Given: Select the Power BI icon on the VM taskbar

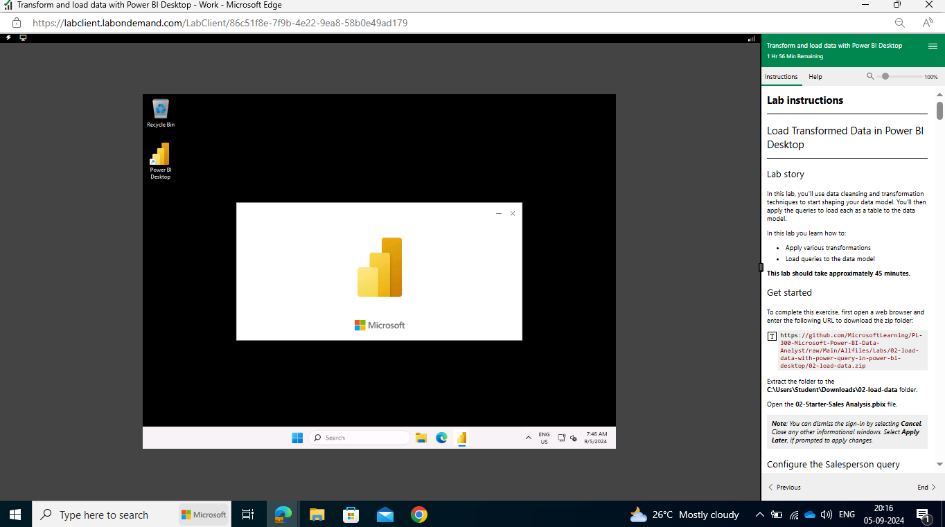Looking at the screenshot, I should pos(461,438).
